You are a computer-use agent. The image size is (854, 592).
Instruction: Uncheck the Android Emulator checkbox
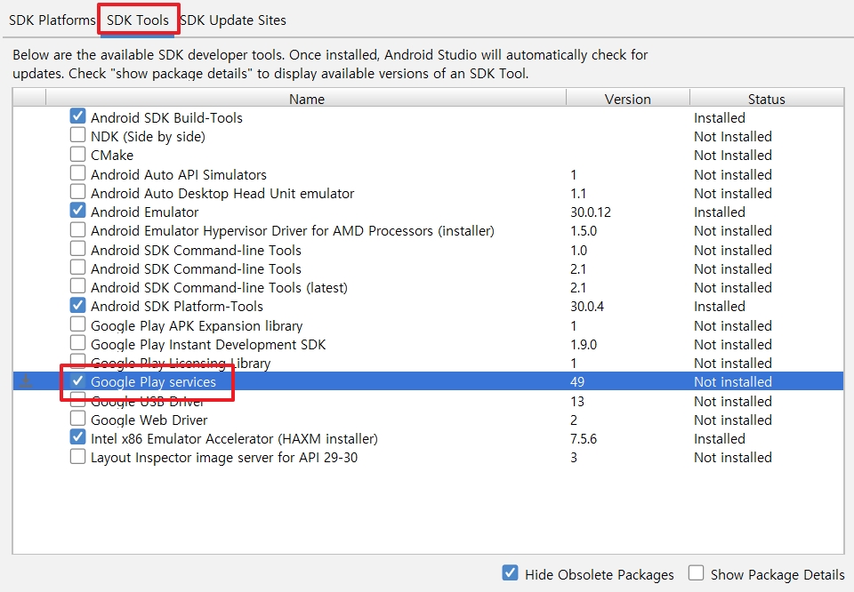pyautogui.click(x=78, y=210)
